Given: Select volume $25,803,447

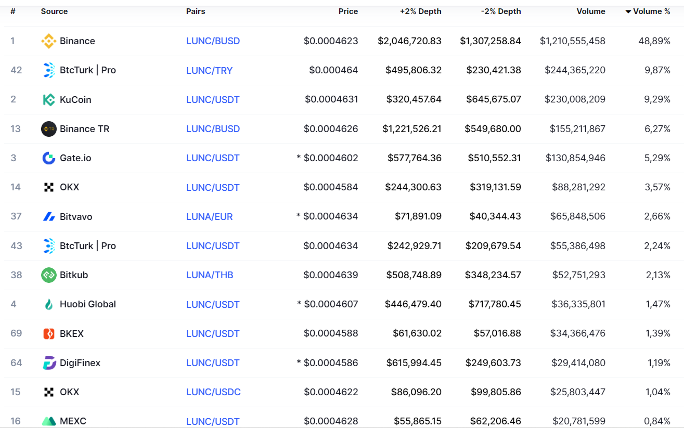Looking at the screenshot, I should point(578,392).
